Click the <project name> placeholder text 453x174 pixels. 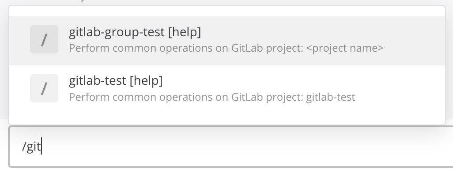tap(344, 48)
